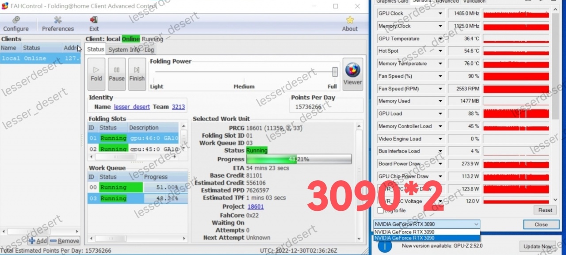Screen dimensions: 566x255
Task: Open the lesser_desert name link
Action: [132, 107]
